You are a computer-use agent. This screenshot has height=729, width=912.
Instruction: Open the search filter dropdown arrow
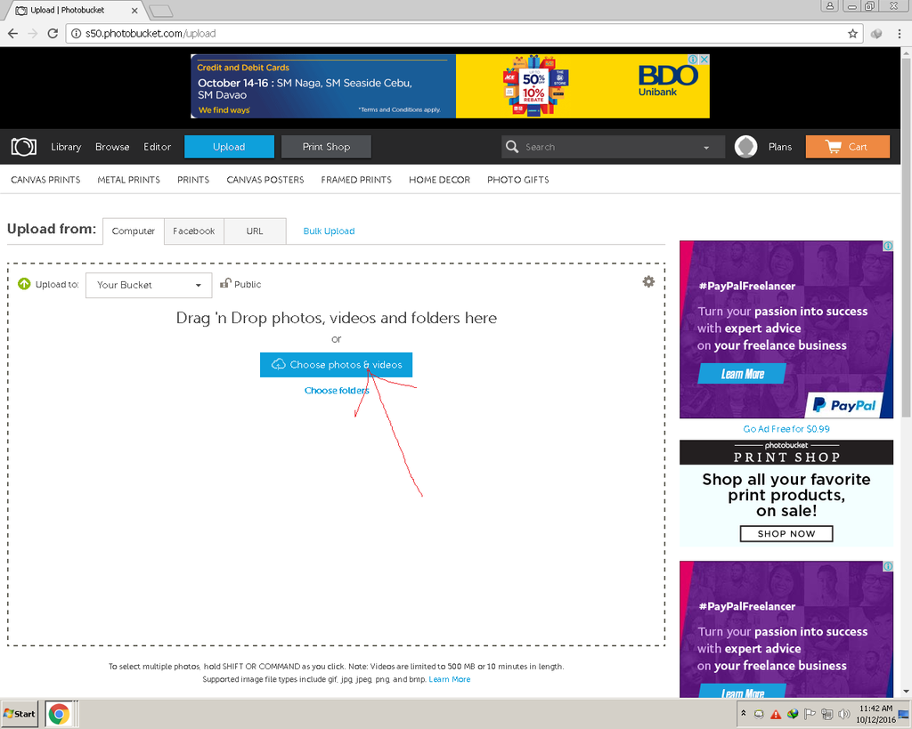(x=706, y=148)
